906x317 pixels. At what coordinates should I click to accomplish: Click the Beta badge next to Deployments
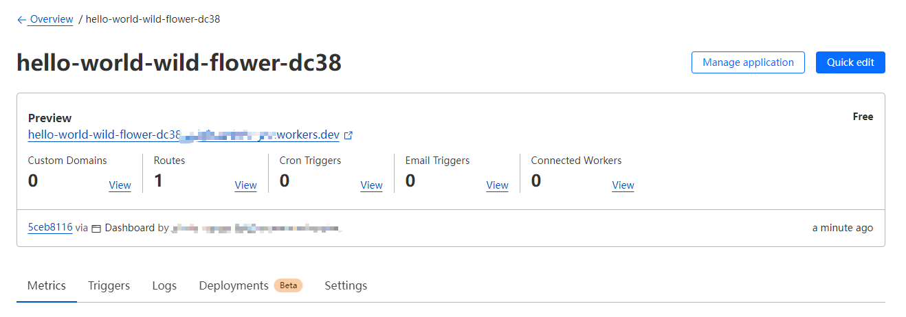pos(288,285)
